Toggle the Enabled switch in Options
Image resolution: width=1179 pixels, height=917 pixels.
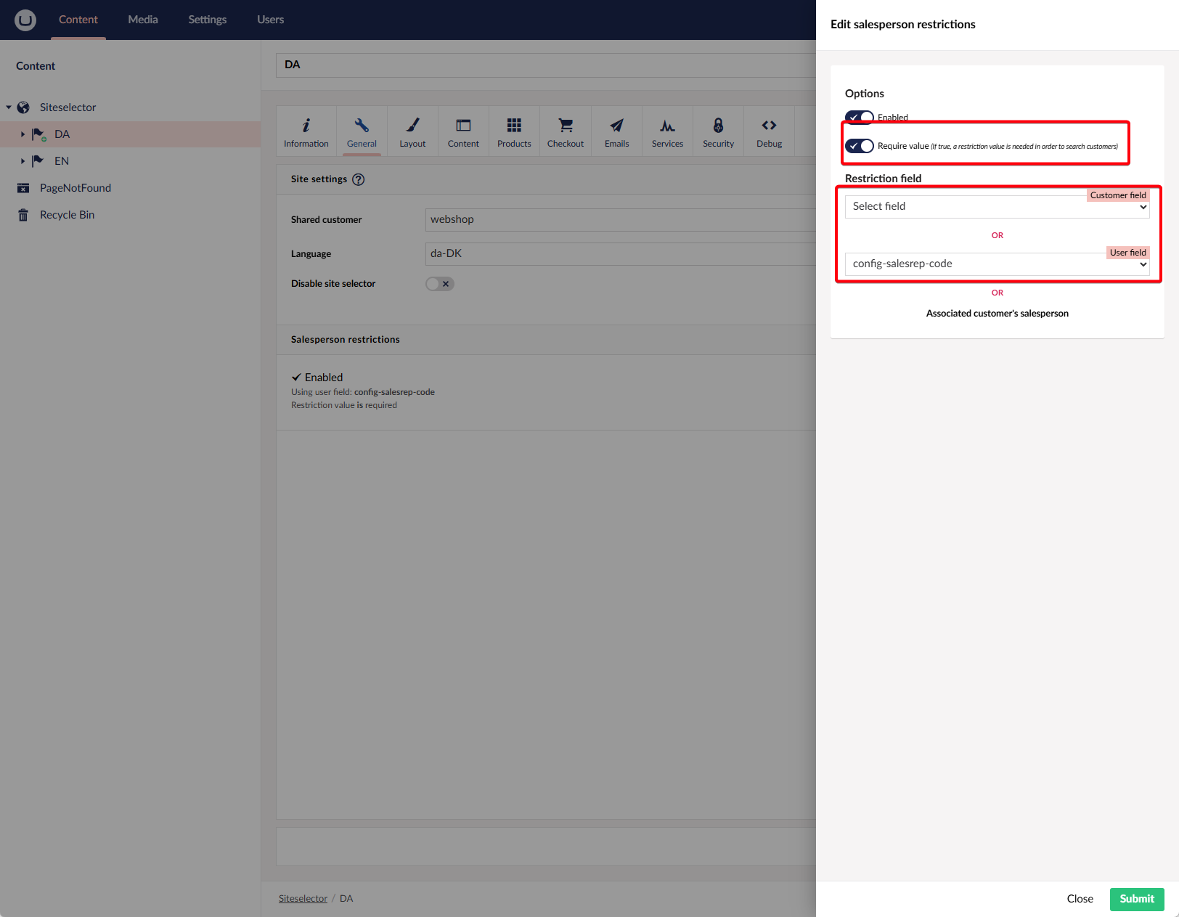pyautogui.click(x=860, y=118)
